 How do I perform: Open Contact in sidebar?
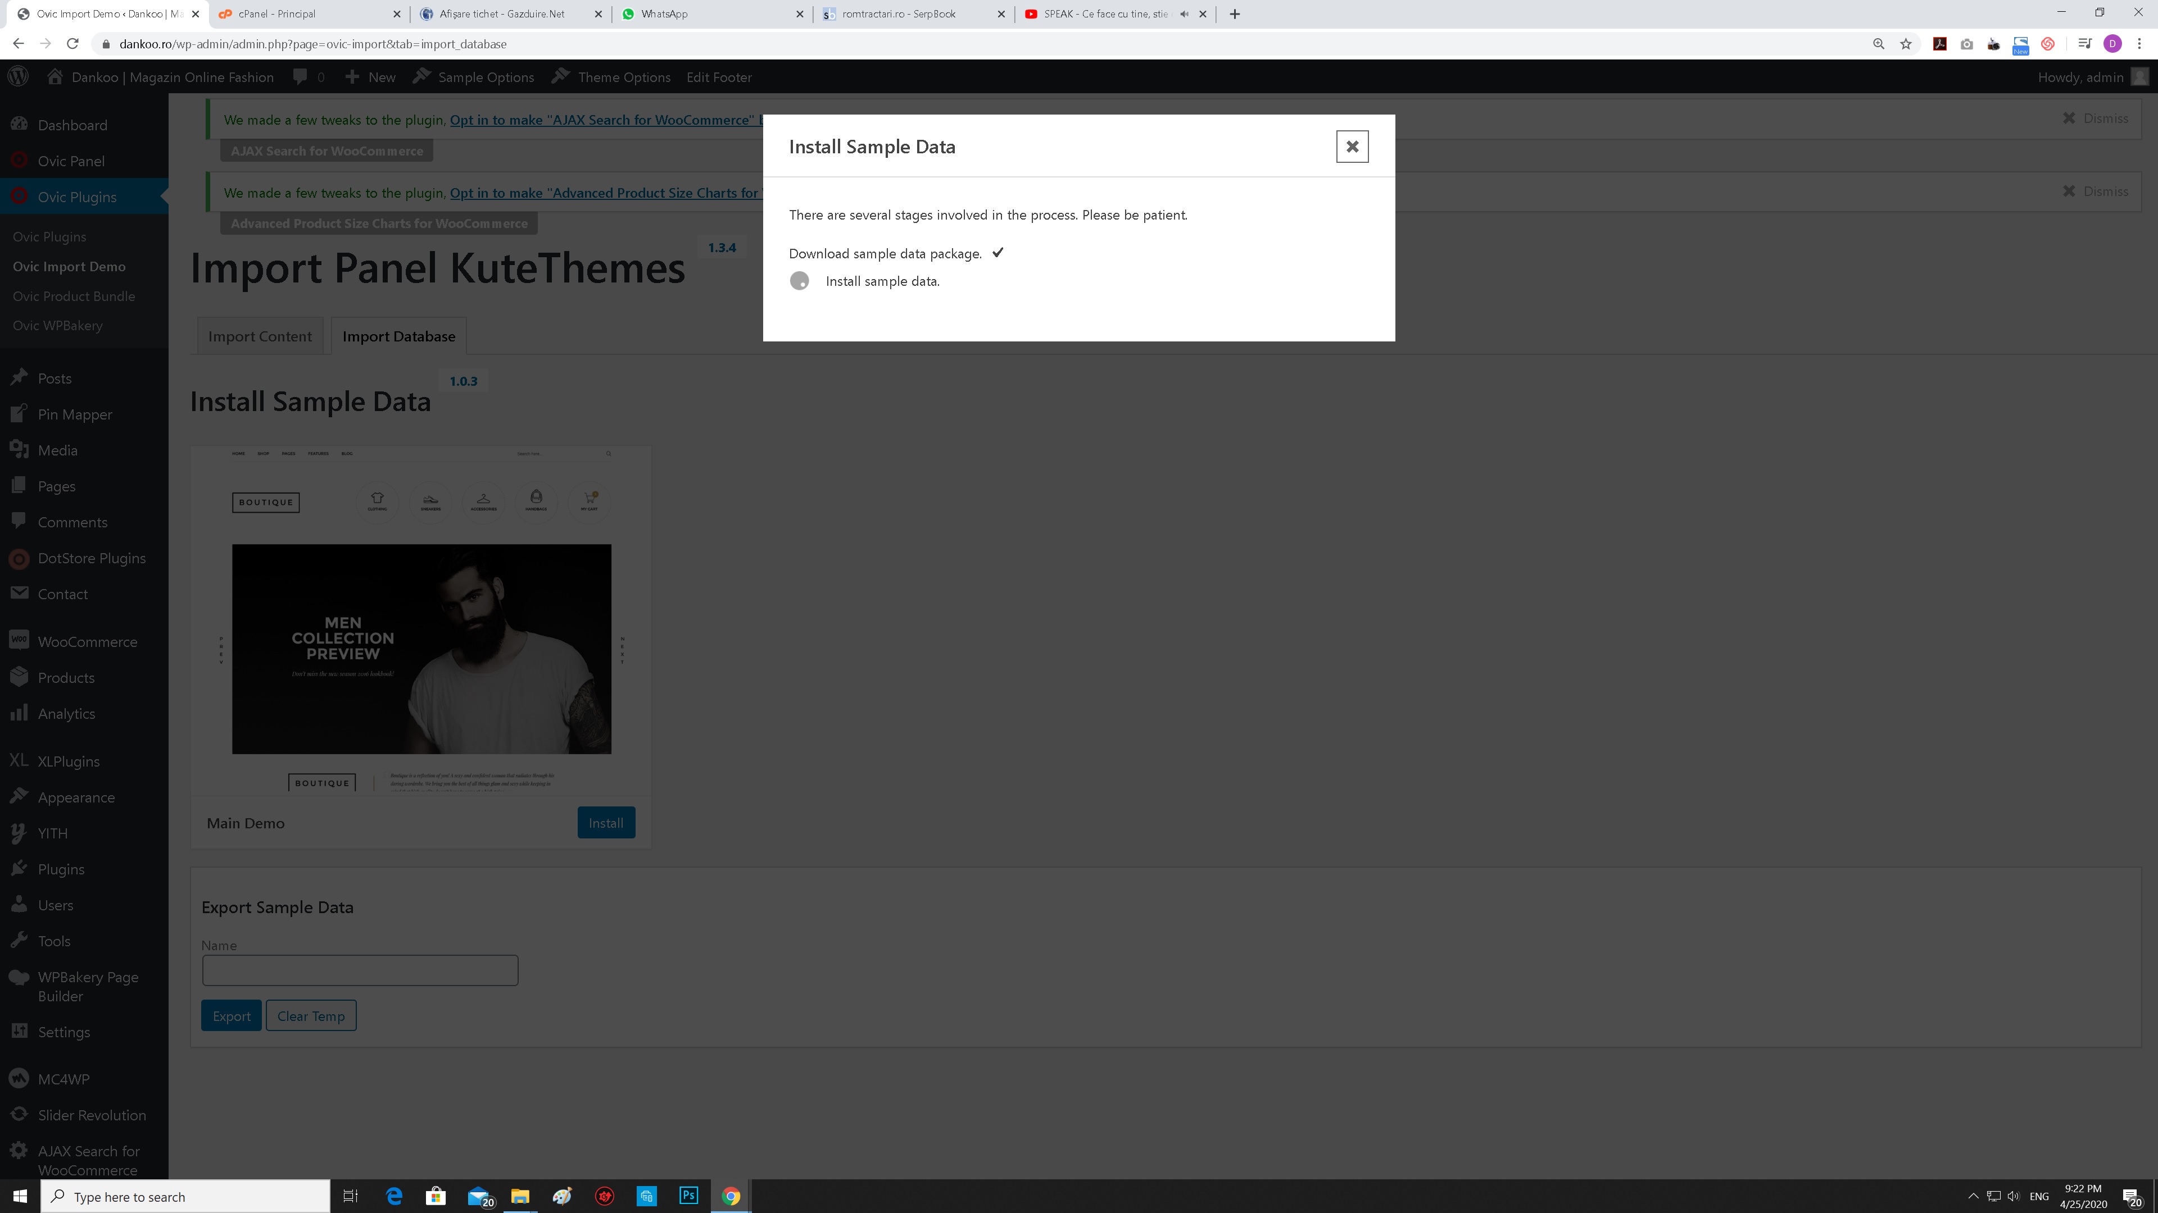pos(84,594)
